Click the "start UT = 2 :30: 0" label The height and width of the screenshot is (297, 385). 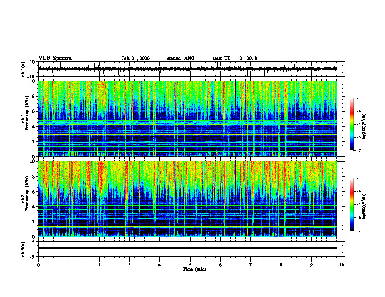pyautogui.click(x=235, y=58)
